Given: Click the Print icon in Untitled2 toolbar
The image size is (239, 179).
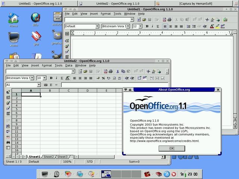Looking at the screenshot, I should click(x=111, y=71).
